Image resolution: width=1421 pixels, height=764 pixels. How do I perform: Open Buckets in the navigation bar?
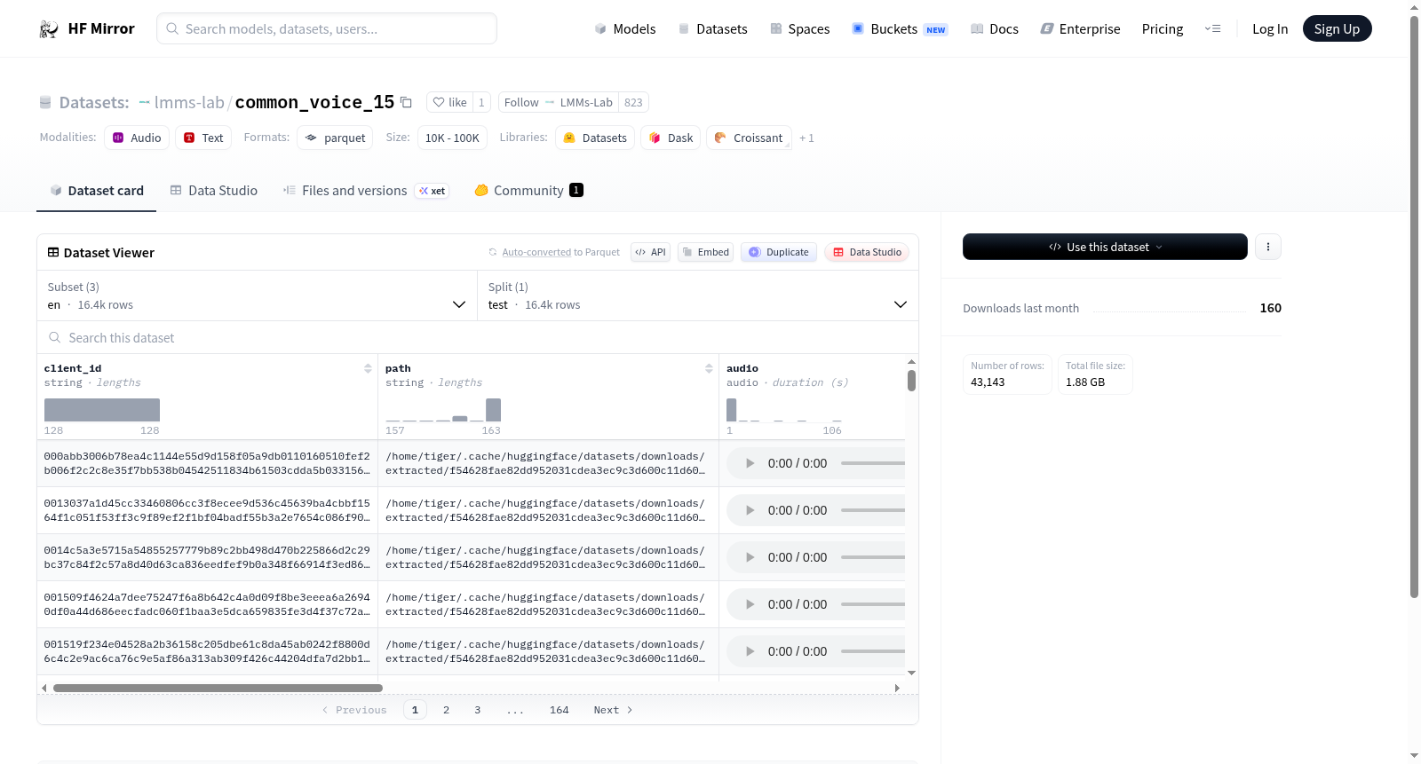(x=900, y=29)
